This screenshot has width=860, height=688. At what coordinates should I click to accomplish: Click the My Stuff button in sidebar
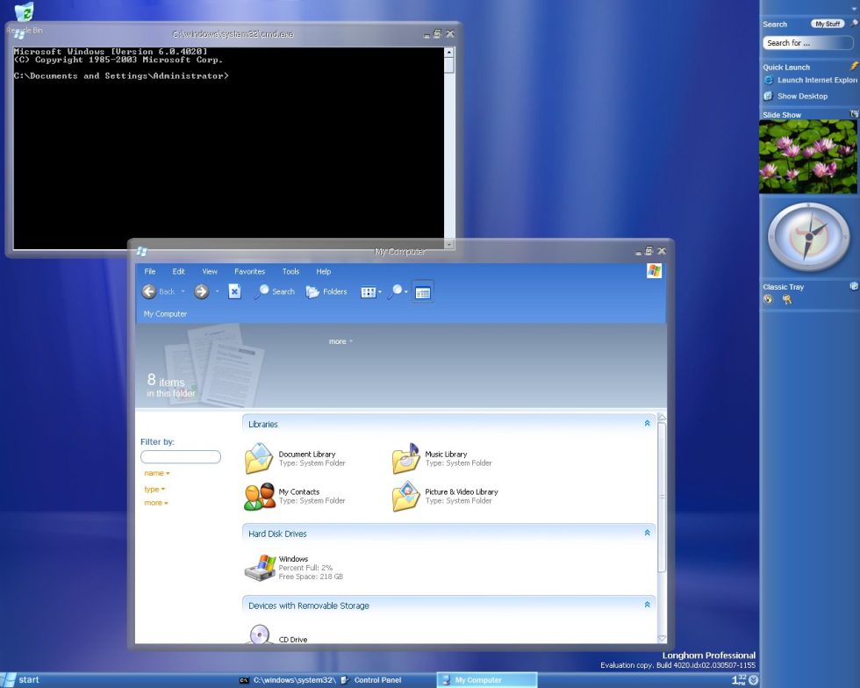click(x=827, y=24)
